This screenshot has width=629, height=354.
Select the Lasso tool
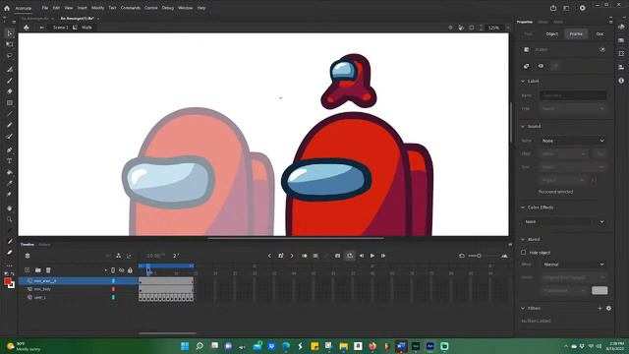click(10, 56)
